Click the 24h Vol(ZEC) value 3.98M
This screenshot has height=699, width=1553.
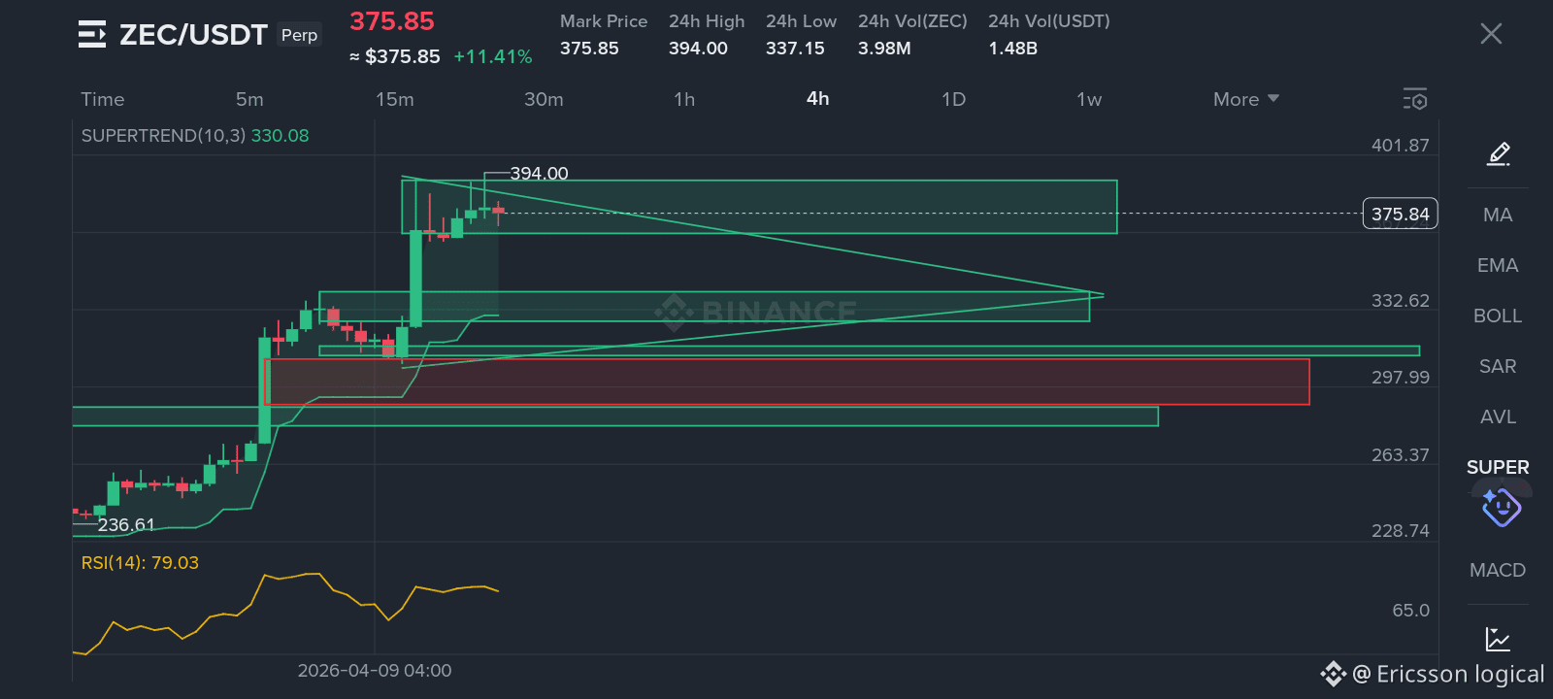[884, 49]
